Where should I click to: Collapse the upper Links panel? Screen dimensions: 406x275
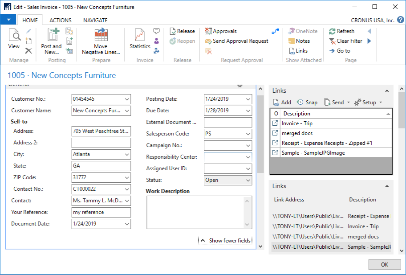tap(387, 91)
